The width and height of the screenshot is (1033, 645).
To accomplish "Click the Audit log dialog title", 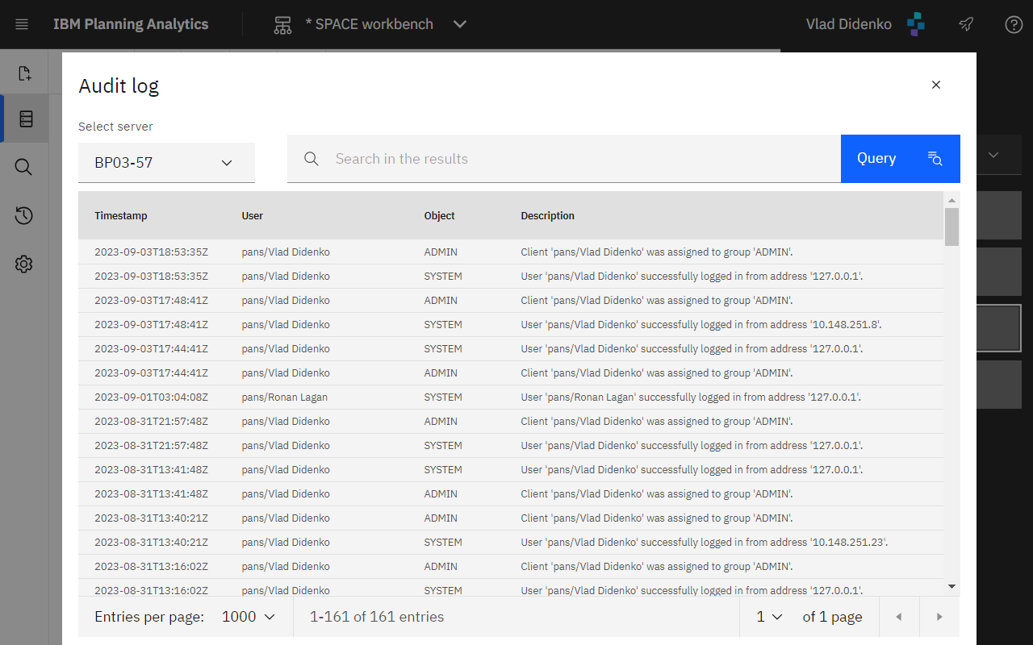I will [119, 85].
